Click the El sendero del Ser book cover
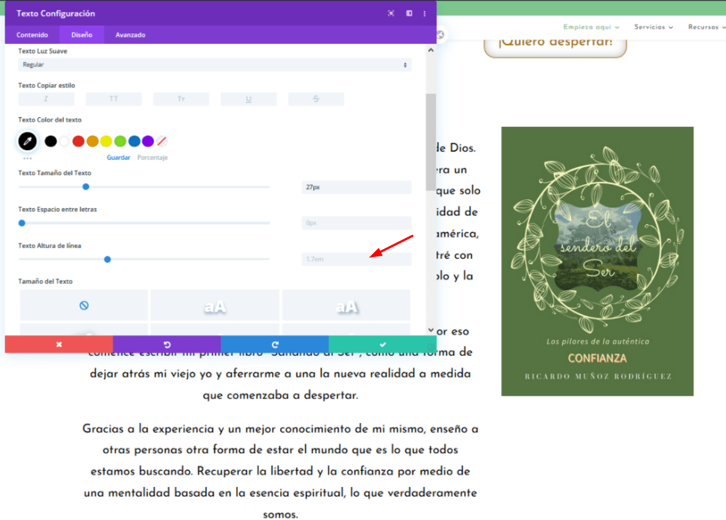The height and width of the screenshot is (520, 726). (x=597, y=261)
